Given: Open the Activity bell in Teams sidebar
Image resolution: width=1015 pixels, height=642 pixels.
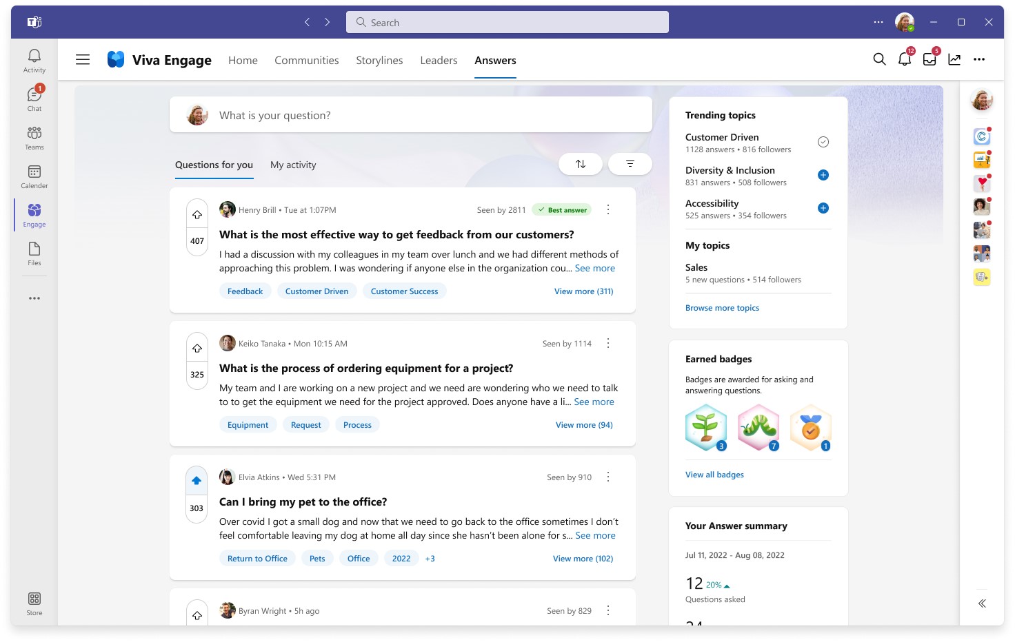Looking at the screenshot, I should 34,61.
